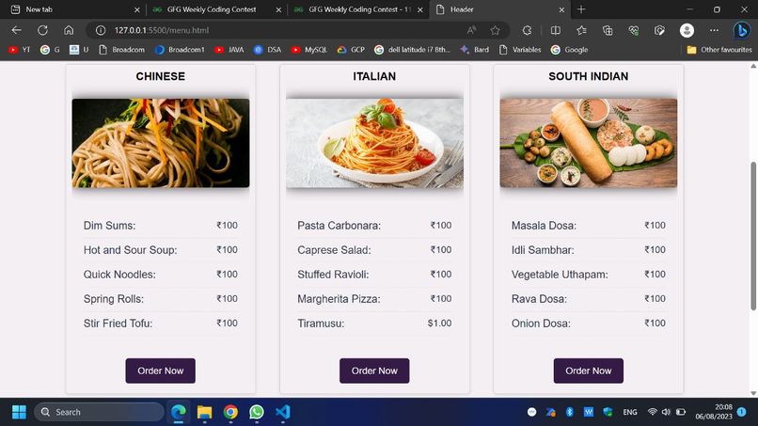Open Windows Start menu
This screenshot has height=426, width=758.
point(19,412)
